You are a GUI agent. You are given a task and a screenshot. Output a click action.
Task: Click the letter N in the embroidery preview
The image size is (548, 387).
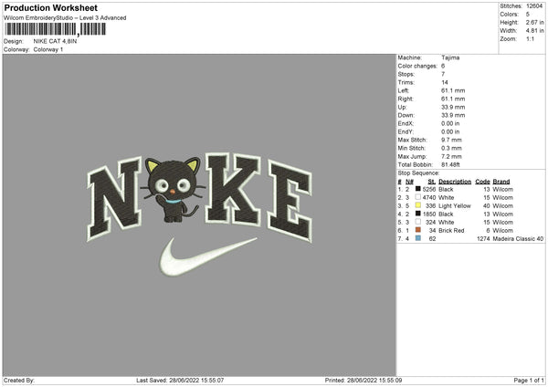pos(114,199)
